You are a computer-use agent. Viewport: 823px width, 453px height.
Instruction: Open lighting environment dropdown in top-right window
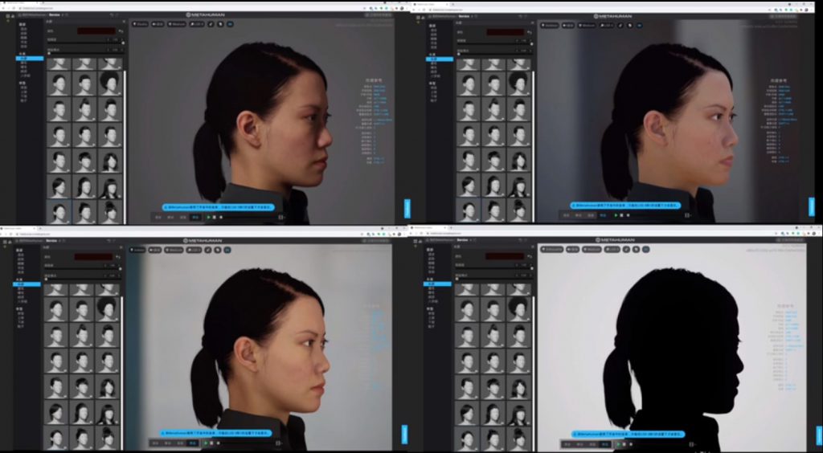550,25
